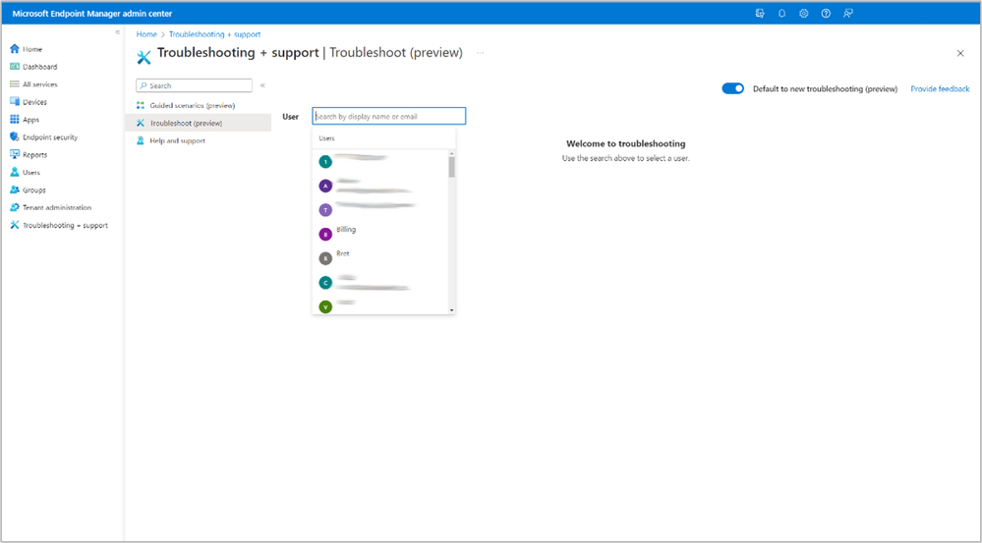This screenshot has width=982, height=543.
Task: Click the Home breadcrumb link
Action: (x=146, y=34)
